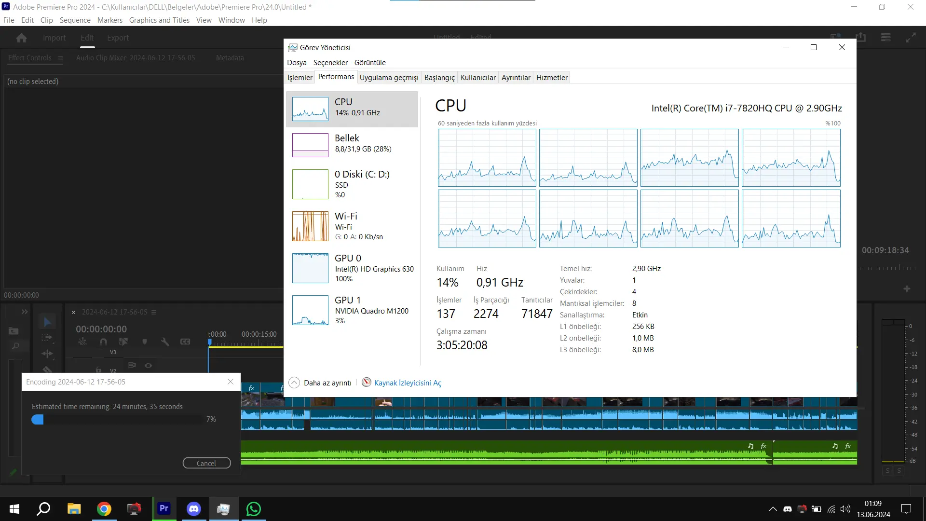Open the Graphics and Titles menu
This screenshot has height=521, width=926.
[159, 20]
